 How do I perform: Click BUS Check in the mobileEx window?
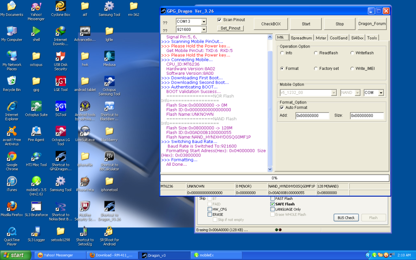(x=346, y=218)
